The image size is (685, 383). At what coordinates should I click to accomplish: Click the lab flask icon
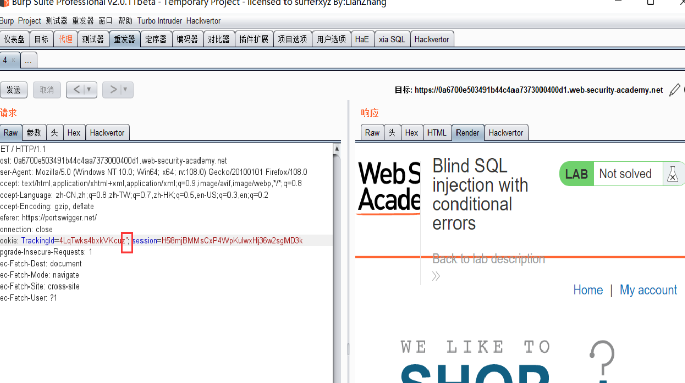click(x=672, y=174)
